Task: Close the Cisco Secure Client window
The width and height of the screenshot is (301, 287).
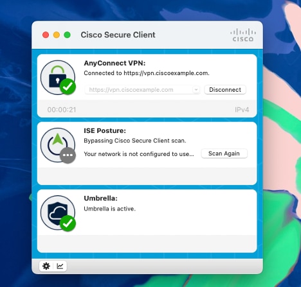Action: [46, 35]
